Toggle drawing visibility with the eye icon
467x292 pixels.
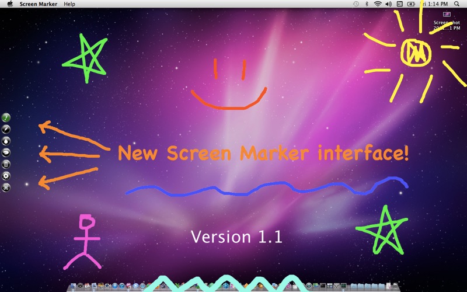6,152
